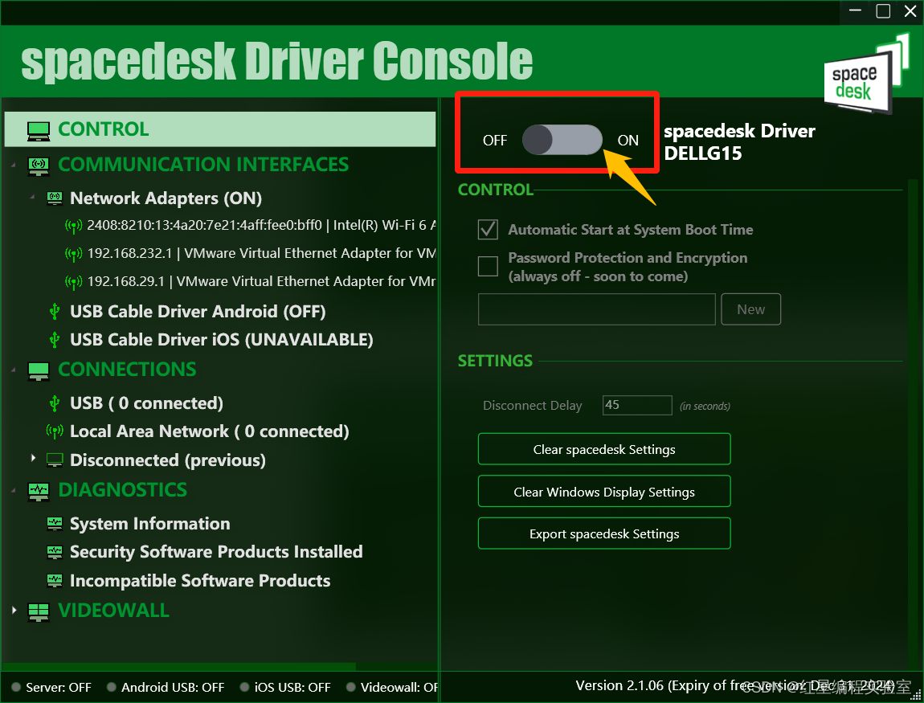Click the Network Adapters icon
This screenshot has width=924, height=703.
click(55, 198)
